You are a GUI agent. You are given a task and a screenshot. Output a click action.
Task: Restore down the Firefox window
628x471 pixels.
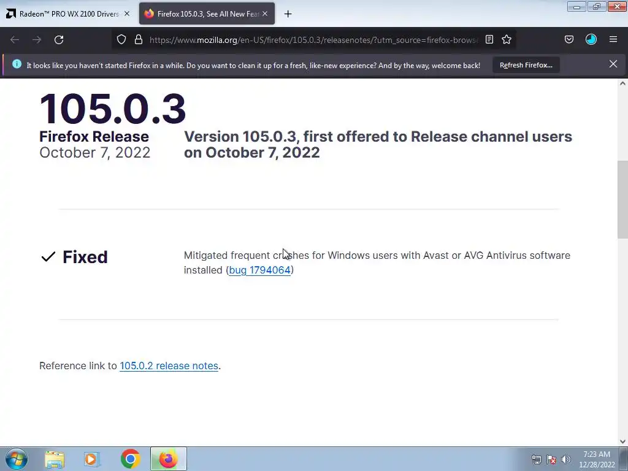click(596, 7)
